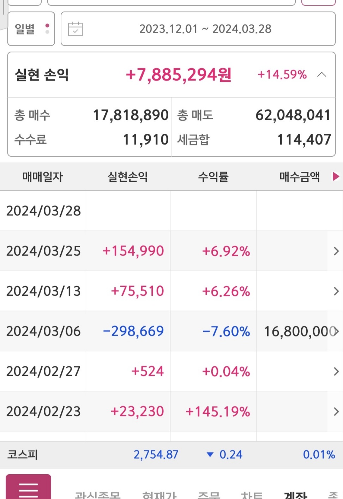Go to the 주문 tab

tap(209, 495)
